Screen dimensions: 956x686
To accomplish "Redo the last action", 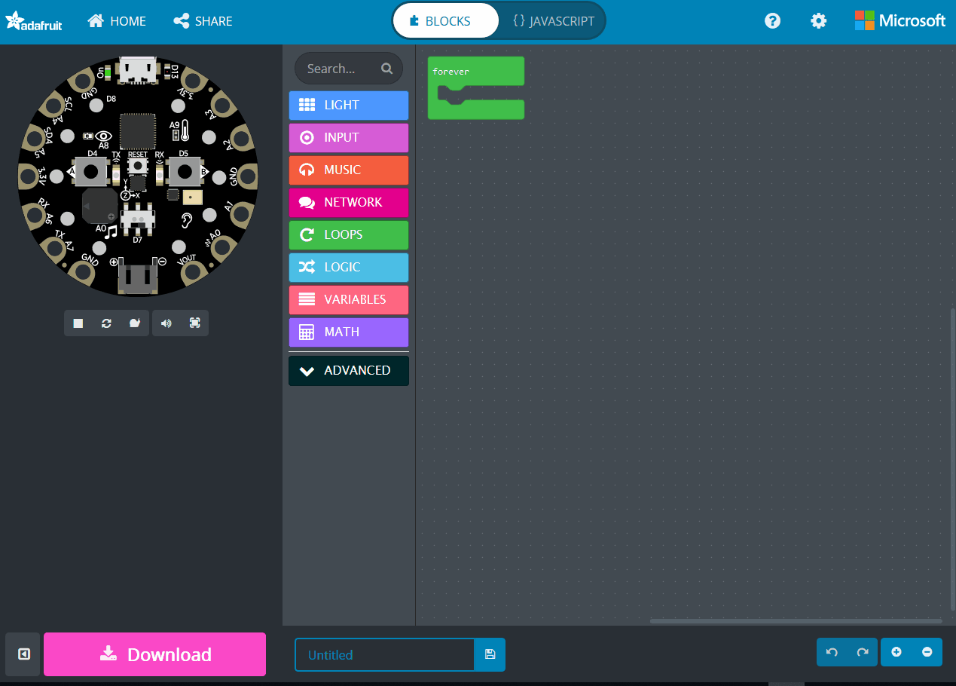I will pyautogui.click(x=863, y=652).
